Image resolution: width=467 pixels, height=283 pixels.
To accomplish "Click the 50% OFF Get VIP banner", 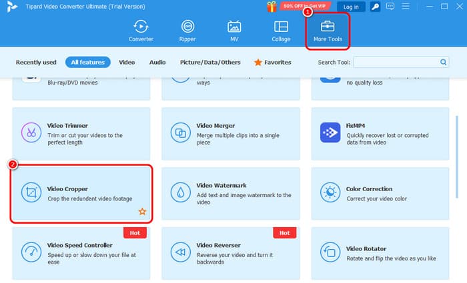I will tap(305, 6).
